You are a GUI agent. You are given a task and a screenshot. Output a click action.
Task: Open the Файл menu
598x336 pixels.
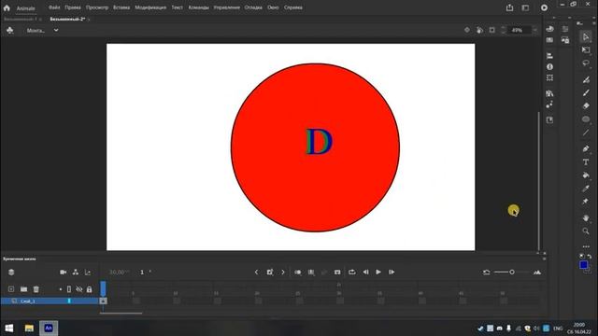point(54,7)
